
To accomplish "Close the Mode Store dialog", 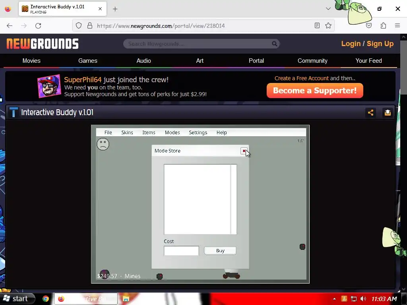I will pos(244,151).
